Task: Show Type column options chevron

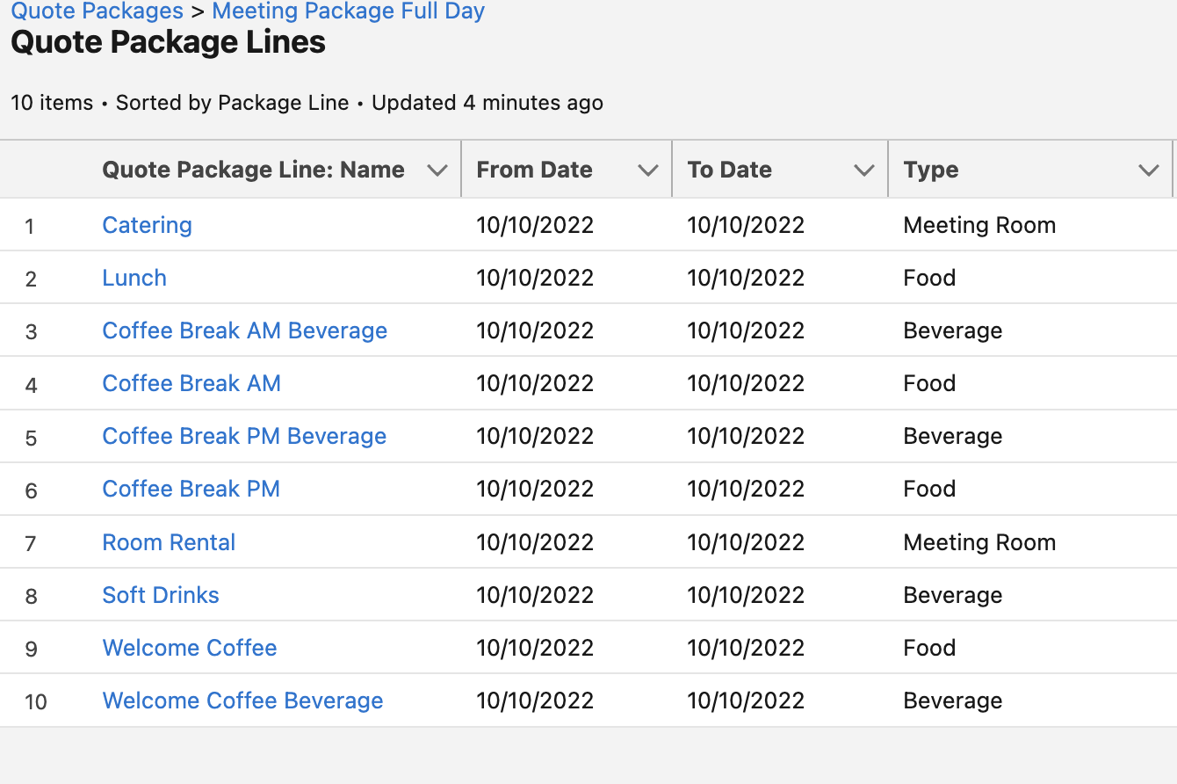Action: pyautogui.click(x=1148, y=171)
